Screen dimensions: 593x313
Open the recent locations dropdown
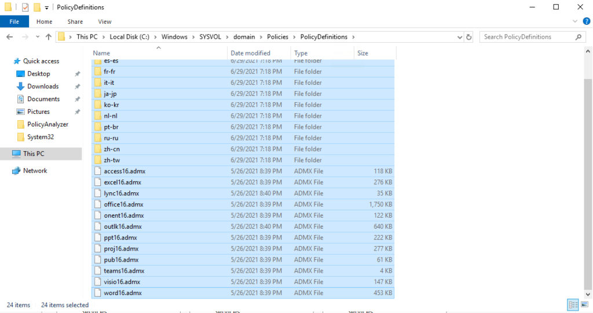point(38,37)
